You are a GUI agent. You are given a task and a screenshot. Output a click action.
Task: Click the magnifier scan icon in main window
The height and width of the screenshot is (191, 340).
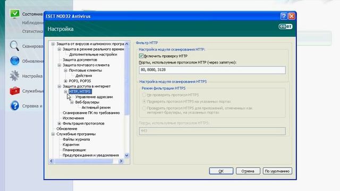tap(14, 46)
